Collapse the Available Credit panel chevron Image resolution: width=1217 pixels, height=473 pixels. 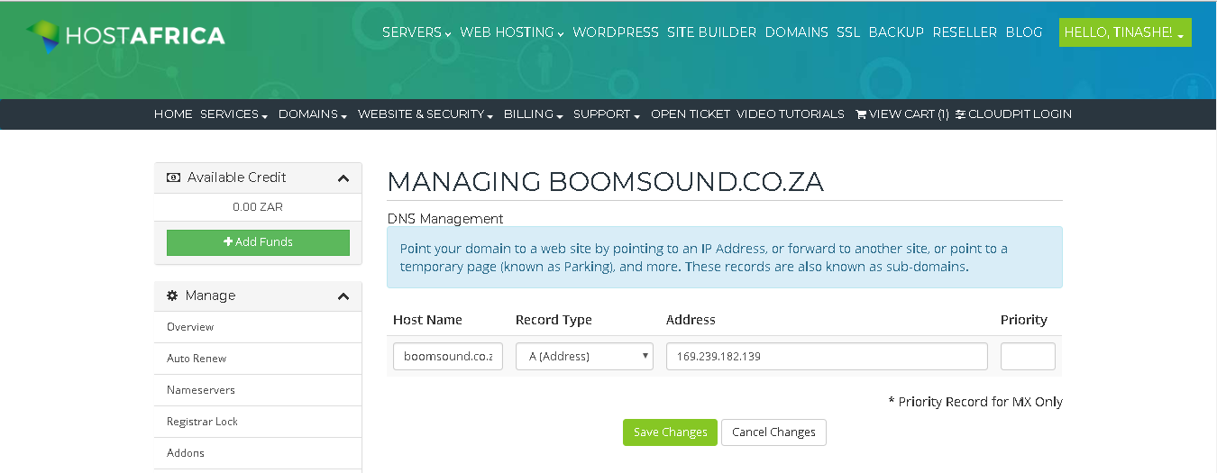(x=343, y=178)
